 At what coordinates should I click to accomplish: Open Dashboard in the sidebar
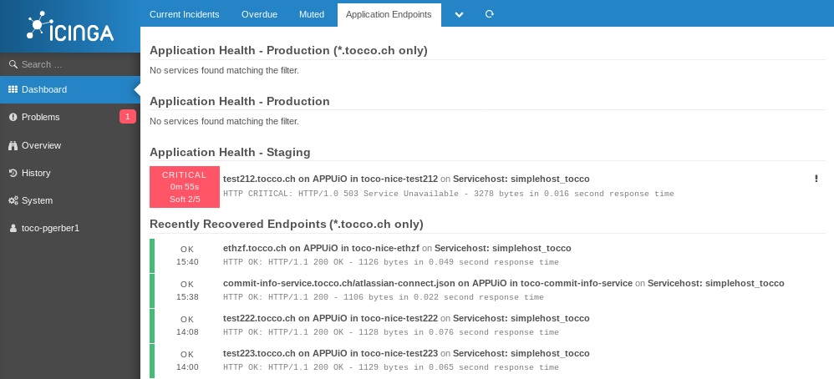70,89
